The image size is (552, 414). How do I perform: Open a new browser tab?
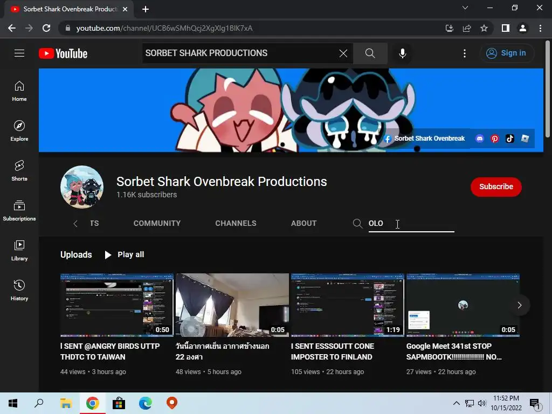(x=146, y=9)
